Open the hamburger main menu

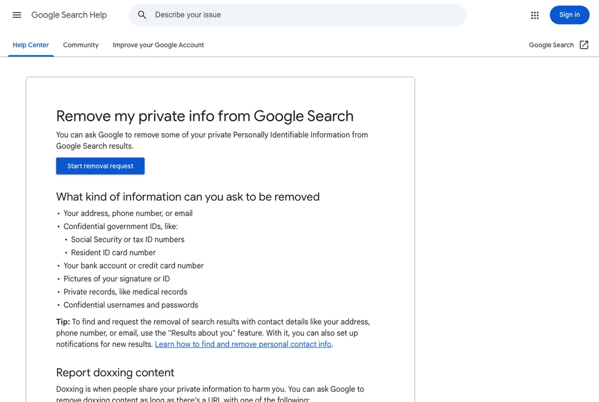pos(17,15)
